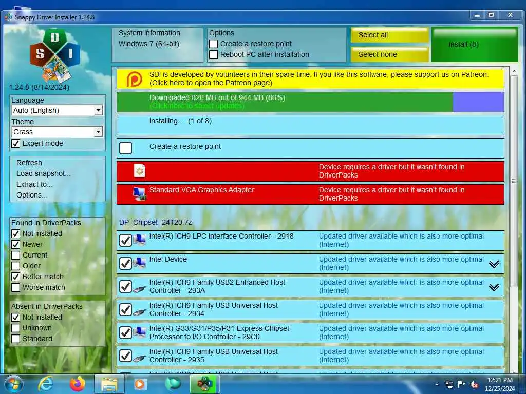The height and width of the screenshot is (394, 526).
Task: Uncheck USB Universal Host Controller 2935 driver
Action: pos(126,356)
